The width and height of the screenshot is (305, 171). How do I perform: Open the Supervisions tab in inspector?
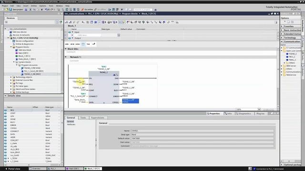tap(98, 118)
